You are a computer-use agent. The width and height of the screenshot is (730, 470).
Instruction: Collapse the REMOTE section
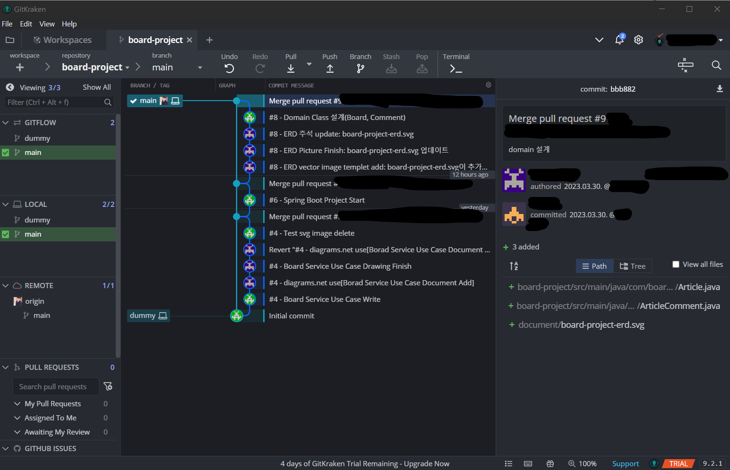[6, 286]
